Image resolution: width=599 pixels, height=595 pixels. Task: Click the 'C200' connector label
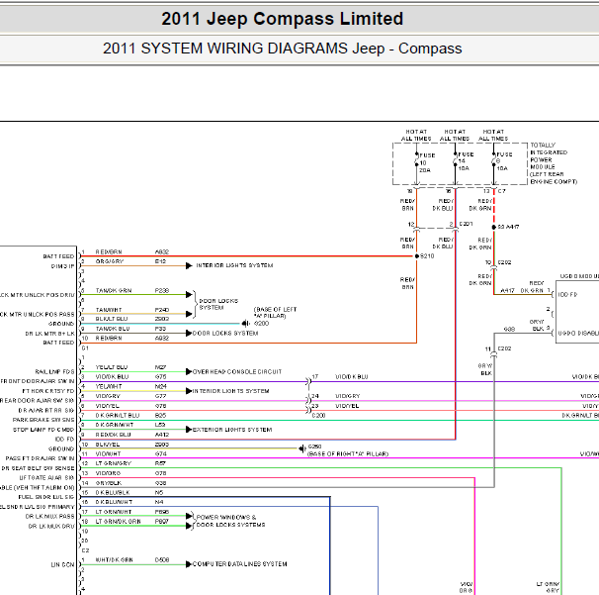point(318,416)
